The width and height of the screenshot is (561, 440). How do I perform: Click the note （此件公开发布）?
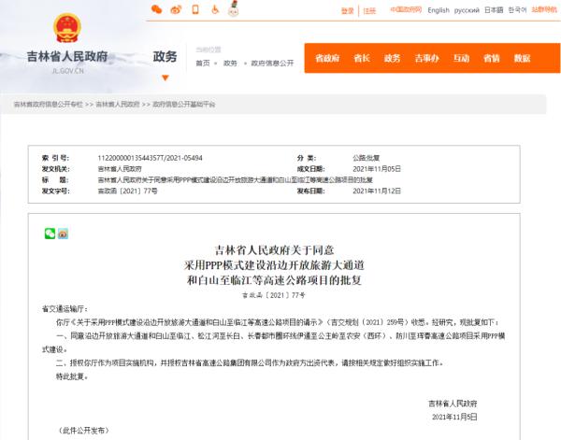tap(83, 431)
